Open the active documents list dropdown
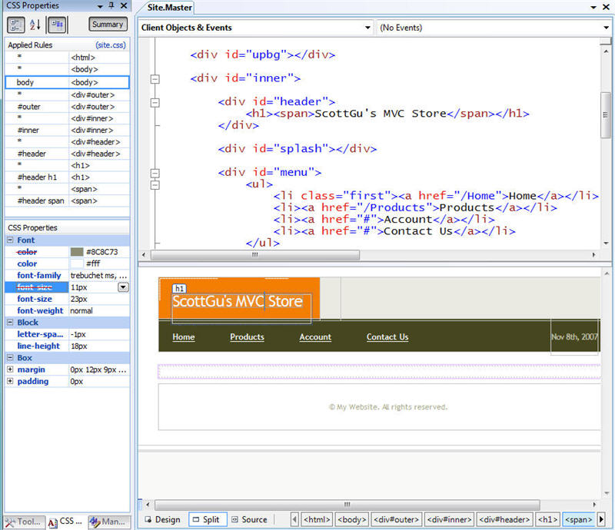615x530 pixels. click(x=593, y=7)
